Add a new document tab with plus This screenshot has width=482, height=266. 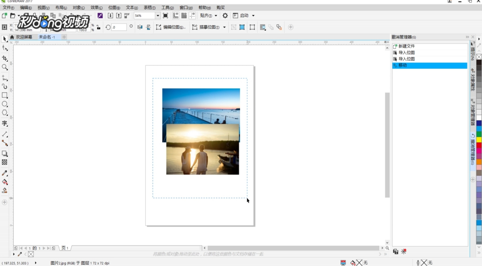64,37
